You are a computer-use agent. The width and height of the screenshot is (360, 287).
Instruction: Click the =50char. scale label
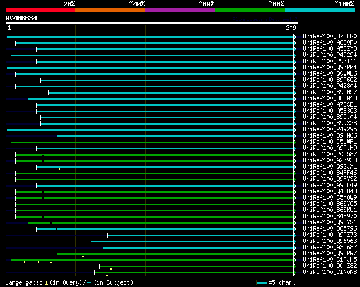point(282,283)
